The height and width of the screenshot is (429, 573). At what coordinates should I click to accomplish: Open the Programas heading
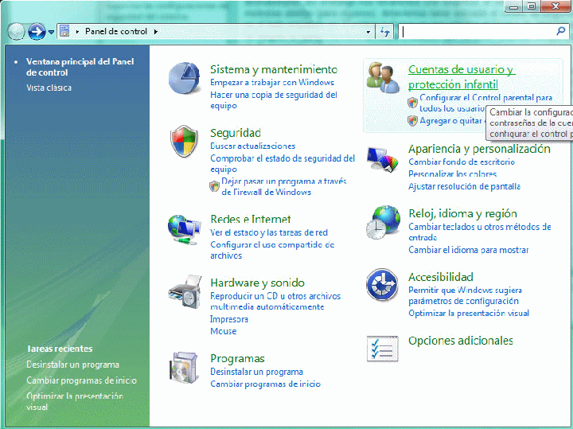[237, 358]
